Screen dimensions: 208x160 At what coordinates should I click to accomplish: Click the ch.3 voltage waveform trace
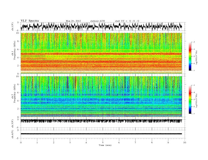tap(101, 121)
